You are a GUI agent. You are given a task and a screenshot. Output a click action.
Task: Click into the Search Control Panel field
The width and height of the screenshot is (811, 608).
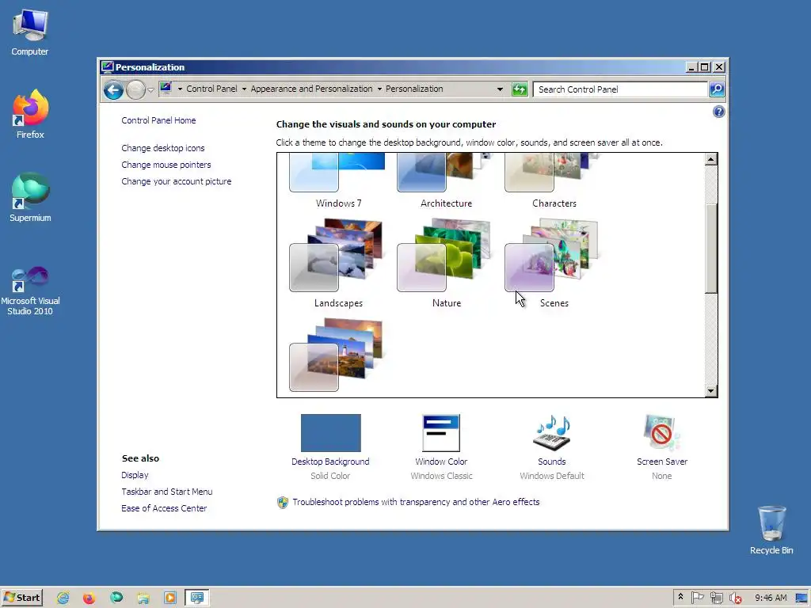tap(620, 89)
